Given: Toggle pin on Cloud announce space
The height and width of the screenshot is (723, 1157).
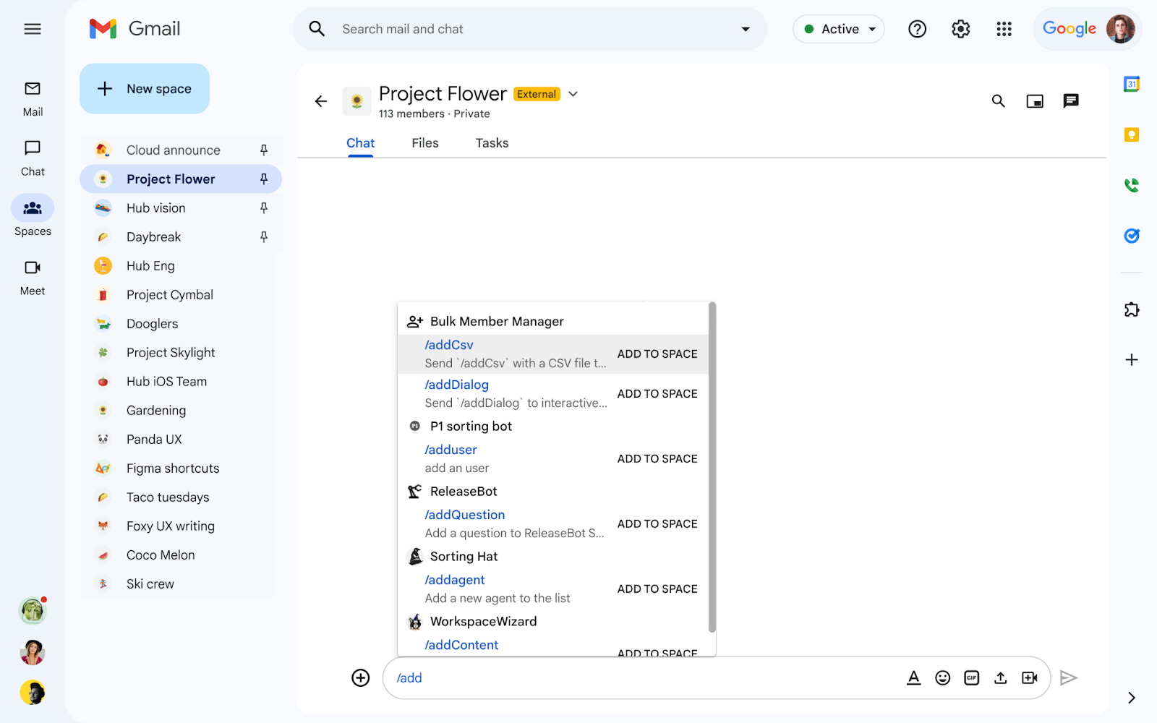Looking at the screenshot, I should [264, 150].
